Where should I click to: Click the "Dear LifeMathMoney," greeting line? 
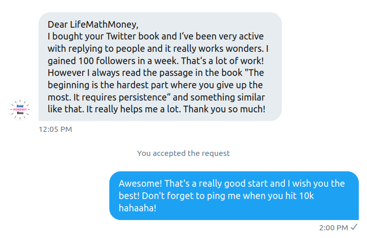click(x=93, y=24)
